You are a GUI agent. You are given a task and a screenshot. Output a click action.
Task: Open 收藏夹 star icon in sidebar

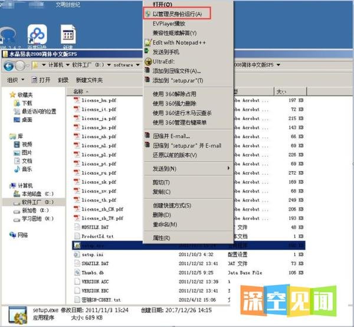(12, 94)
